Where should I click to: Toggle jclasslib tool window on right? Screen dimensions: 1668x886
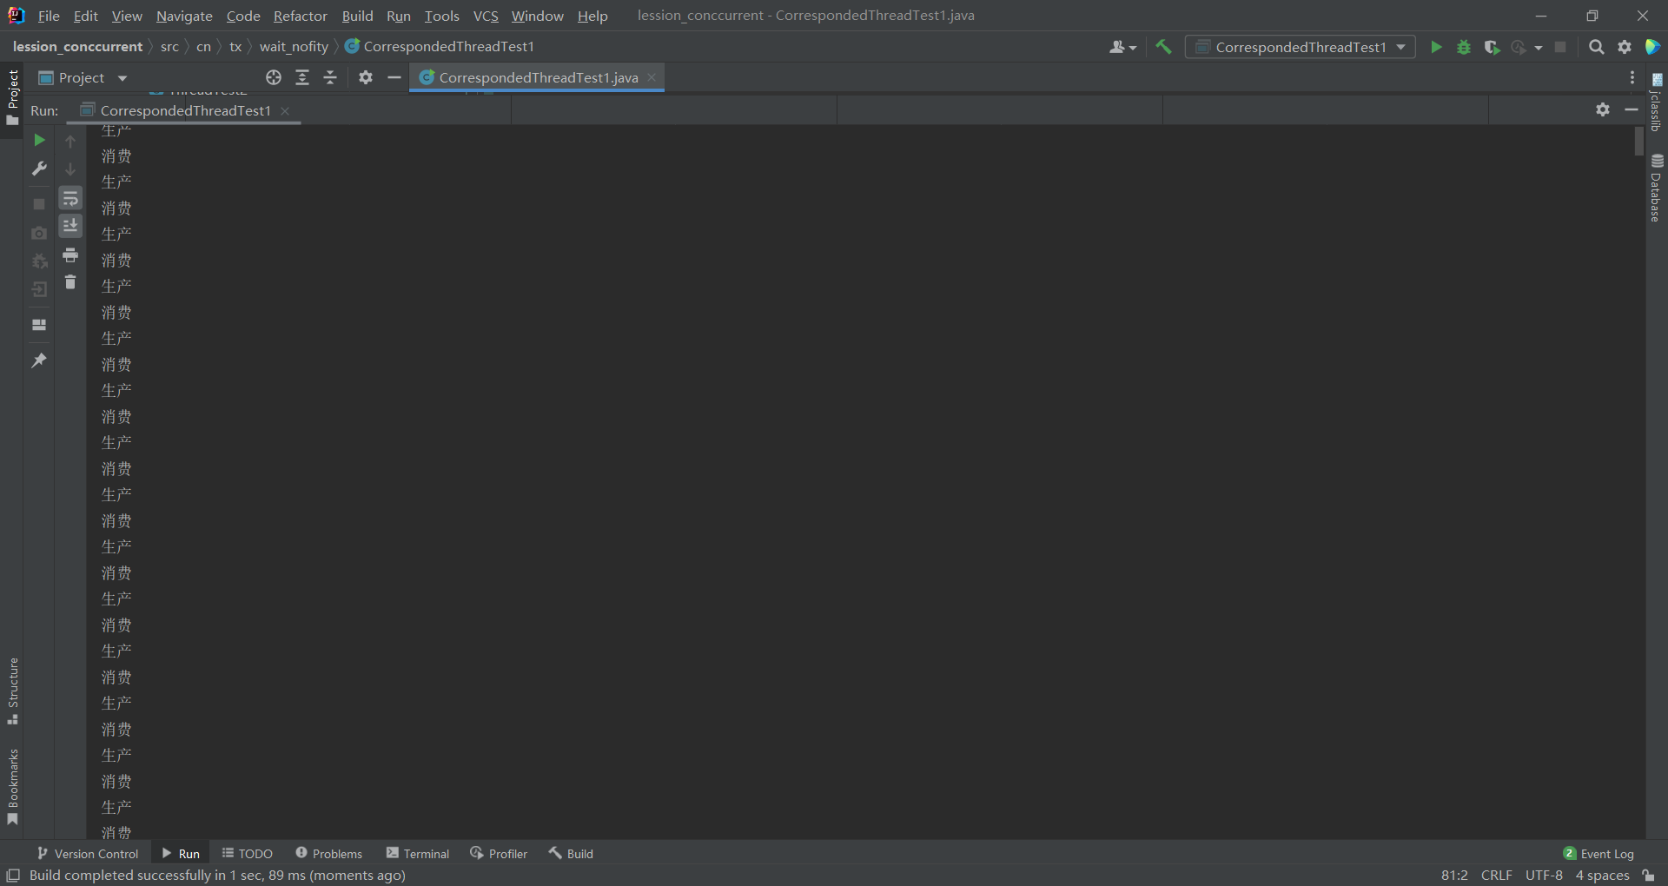click(x=1657, y=102)
